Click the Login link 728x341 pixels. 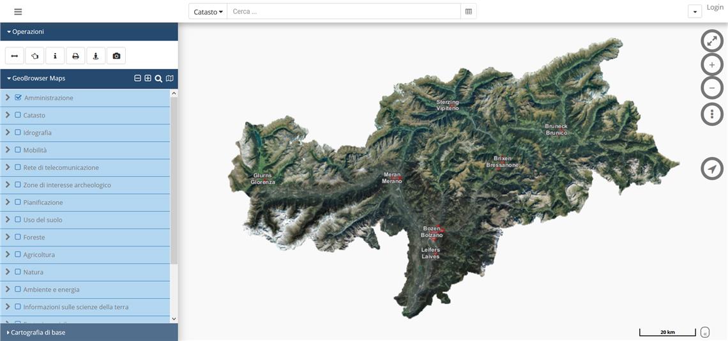pyautogui.click(x=715, y=8)
